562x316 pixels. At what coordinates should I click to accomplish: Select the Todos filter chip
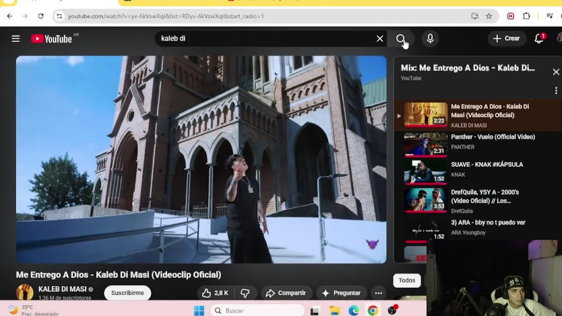point(407,280)
